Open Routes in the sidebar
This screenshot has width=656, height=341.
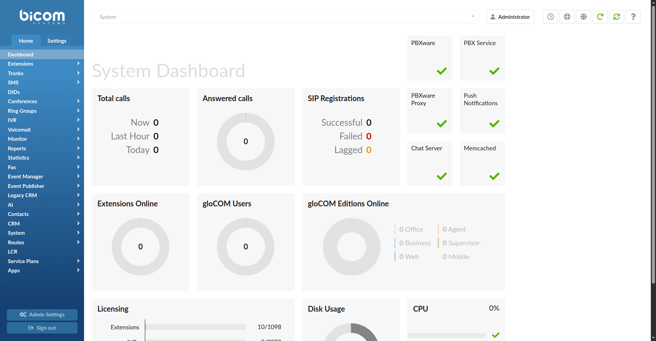tap(42, 242)
